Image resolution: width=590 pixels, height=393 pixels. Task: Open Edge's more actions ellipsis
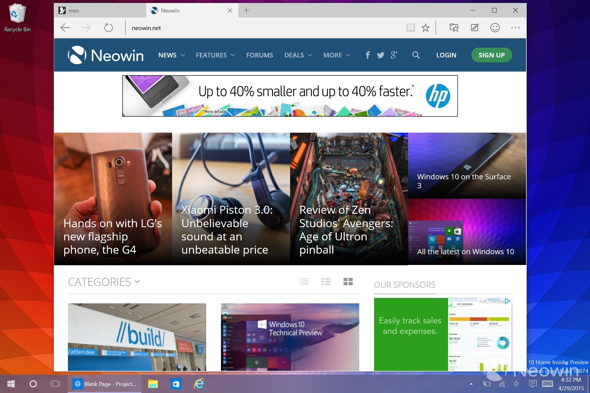[x=515, y=28]
